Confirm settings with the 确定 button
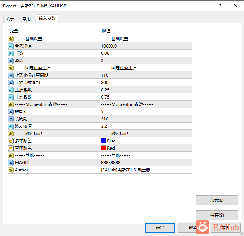This screenshot has width=244, height=236. (160, 228)
